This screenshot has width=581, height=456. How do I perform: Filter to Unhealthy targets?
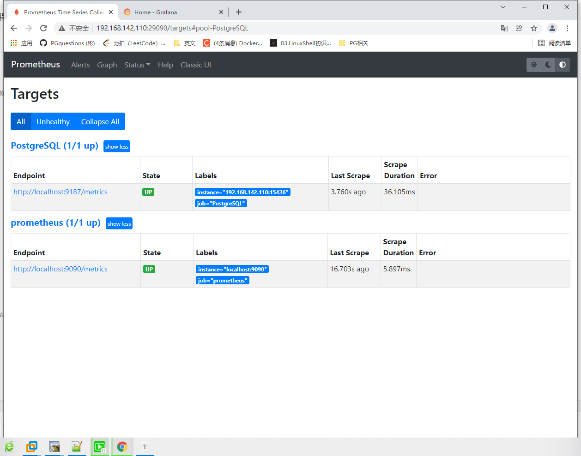tap(53, 121)
